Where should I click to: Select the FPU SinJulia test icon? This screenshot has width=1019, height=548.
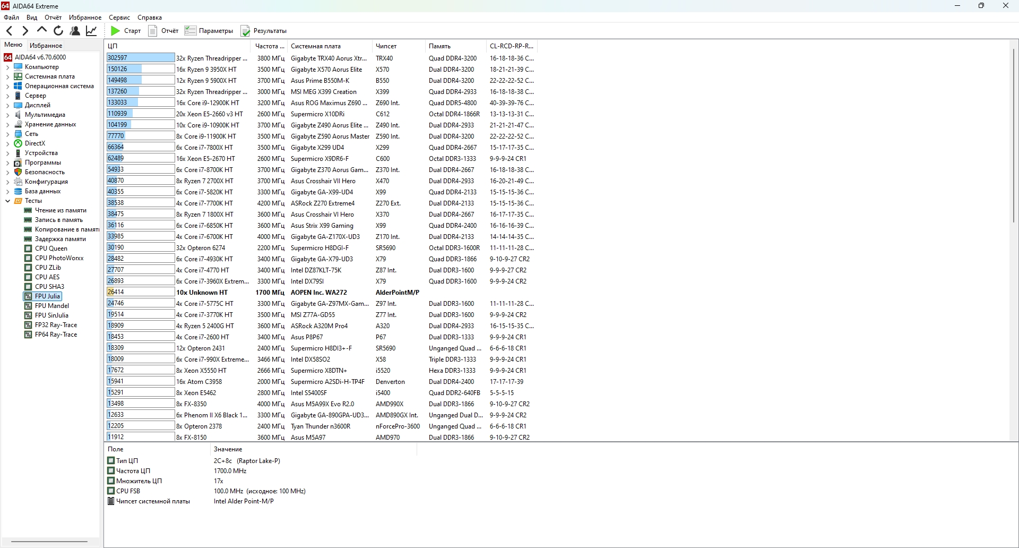(x=28, y=315)
